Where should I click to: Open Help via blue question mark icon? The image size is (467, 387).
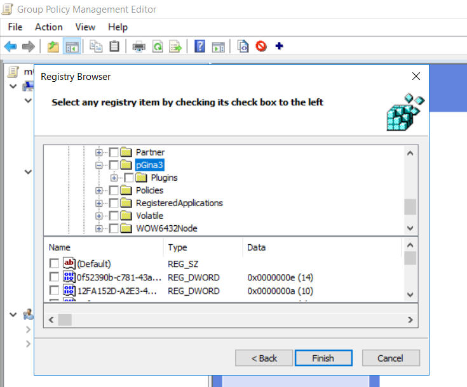pyautogui.click(x=200, y=46)
